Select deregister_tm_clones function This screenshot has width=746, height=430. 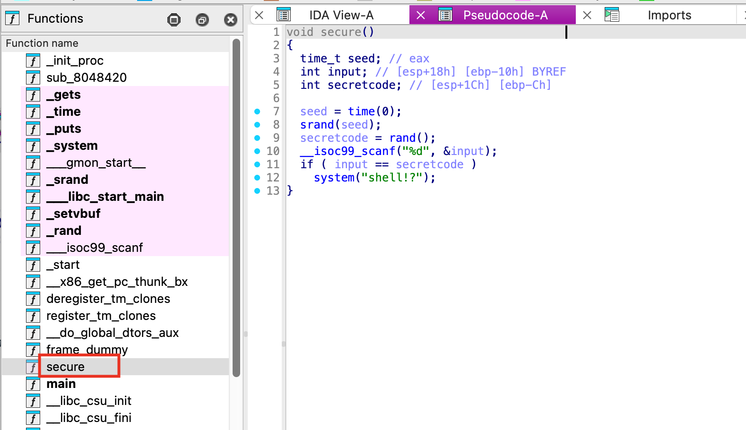pos(108,299)
